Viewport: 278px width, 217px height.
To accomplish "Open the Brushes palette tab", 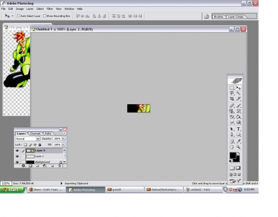I will coord(218,17).
